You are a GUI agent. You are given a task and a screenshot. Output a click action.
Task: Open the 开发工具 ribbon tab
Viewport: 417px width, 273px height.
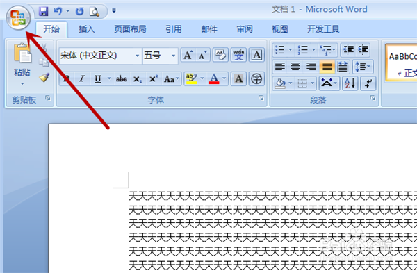[x=323, y=28]
